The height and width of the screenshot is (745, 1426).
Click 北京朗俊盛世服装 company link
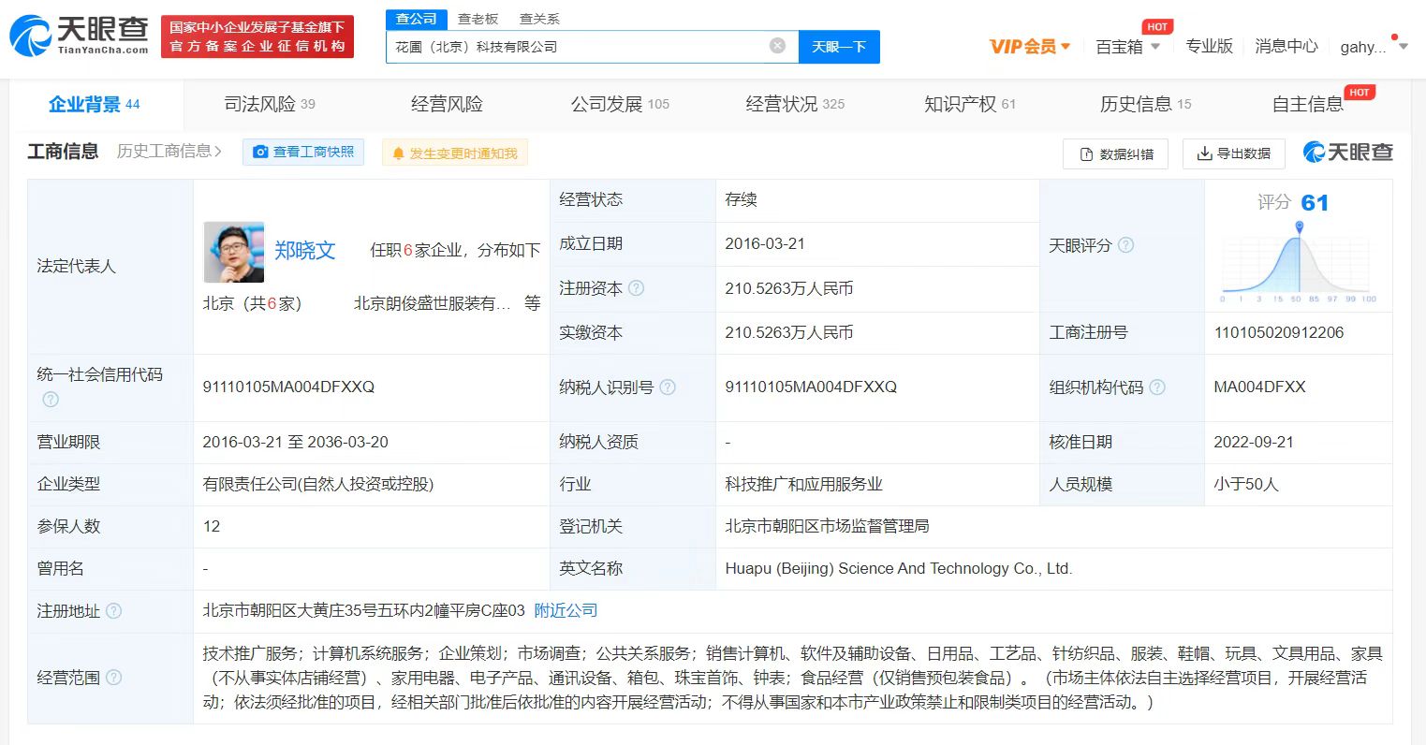[x=433, y=303]
